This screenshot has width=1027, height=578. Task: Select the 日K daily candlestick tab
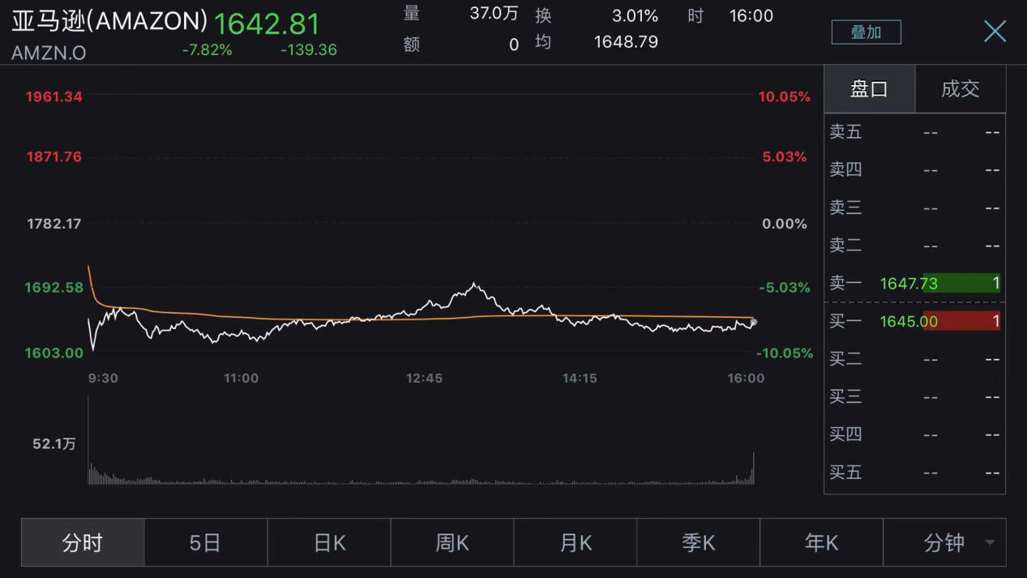pyautogui.click(x=329, y=542)
